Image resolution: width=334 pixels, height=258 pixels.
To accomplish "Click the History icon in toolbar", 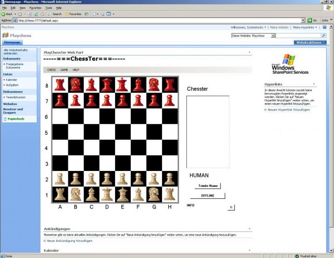I will (x=86, y=14).
